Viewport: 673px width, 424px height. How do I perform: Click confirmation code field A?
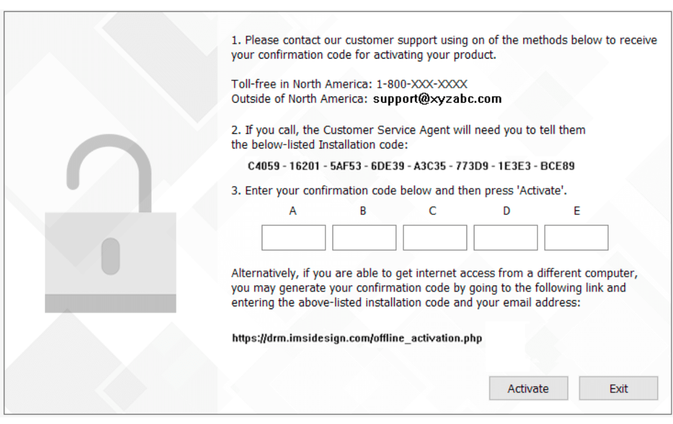pyautogui.click(x=294, y=238)
